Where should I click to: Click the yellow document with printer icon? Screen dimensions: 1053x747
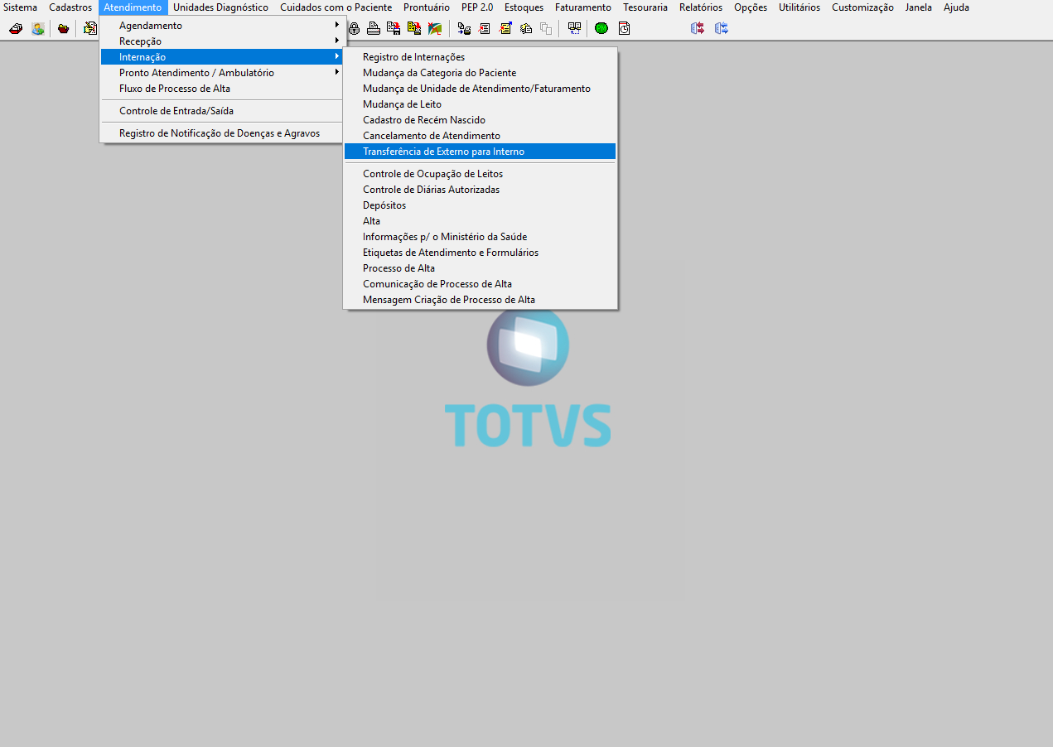pyautogui.click(x=414, y=28)
